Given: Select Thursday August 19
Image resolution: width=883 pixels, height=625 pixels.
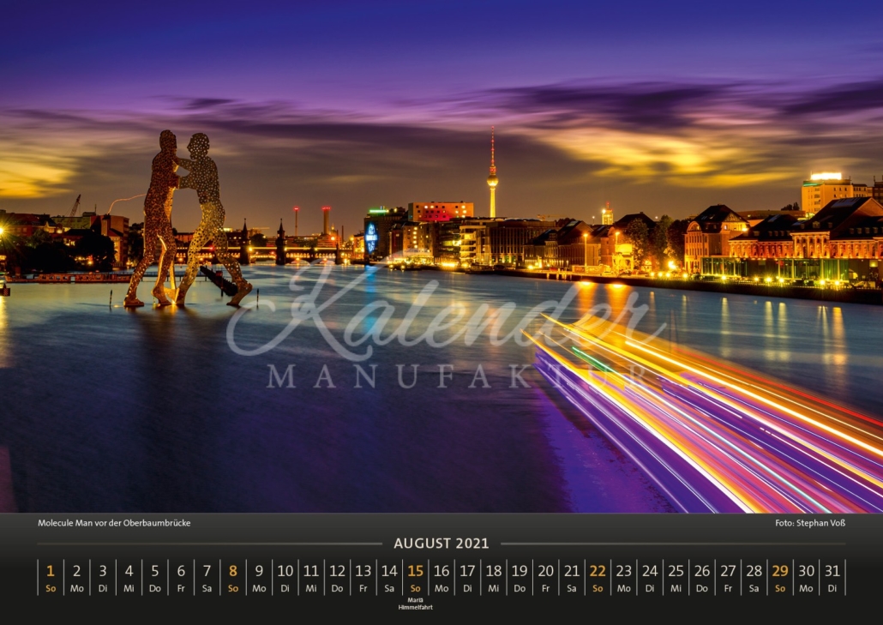Looking at the screenshot, I should point(520,578).
